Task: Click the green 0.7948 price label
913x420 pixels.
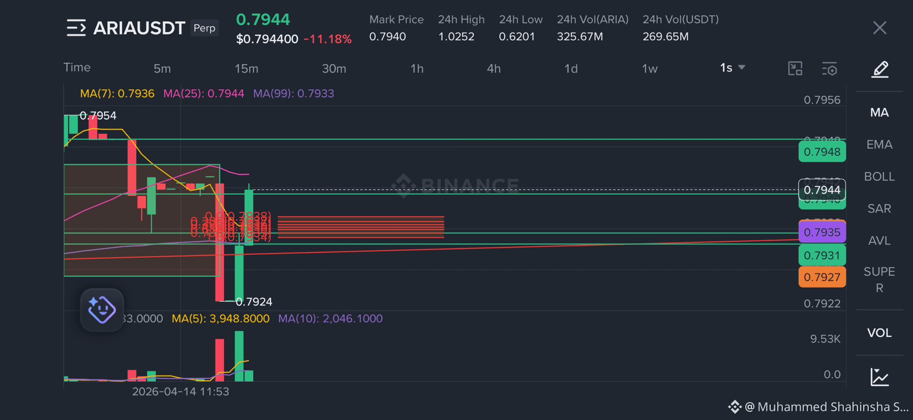Action: pyautogui.click(x=822, y=152)
